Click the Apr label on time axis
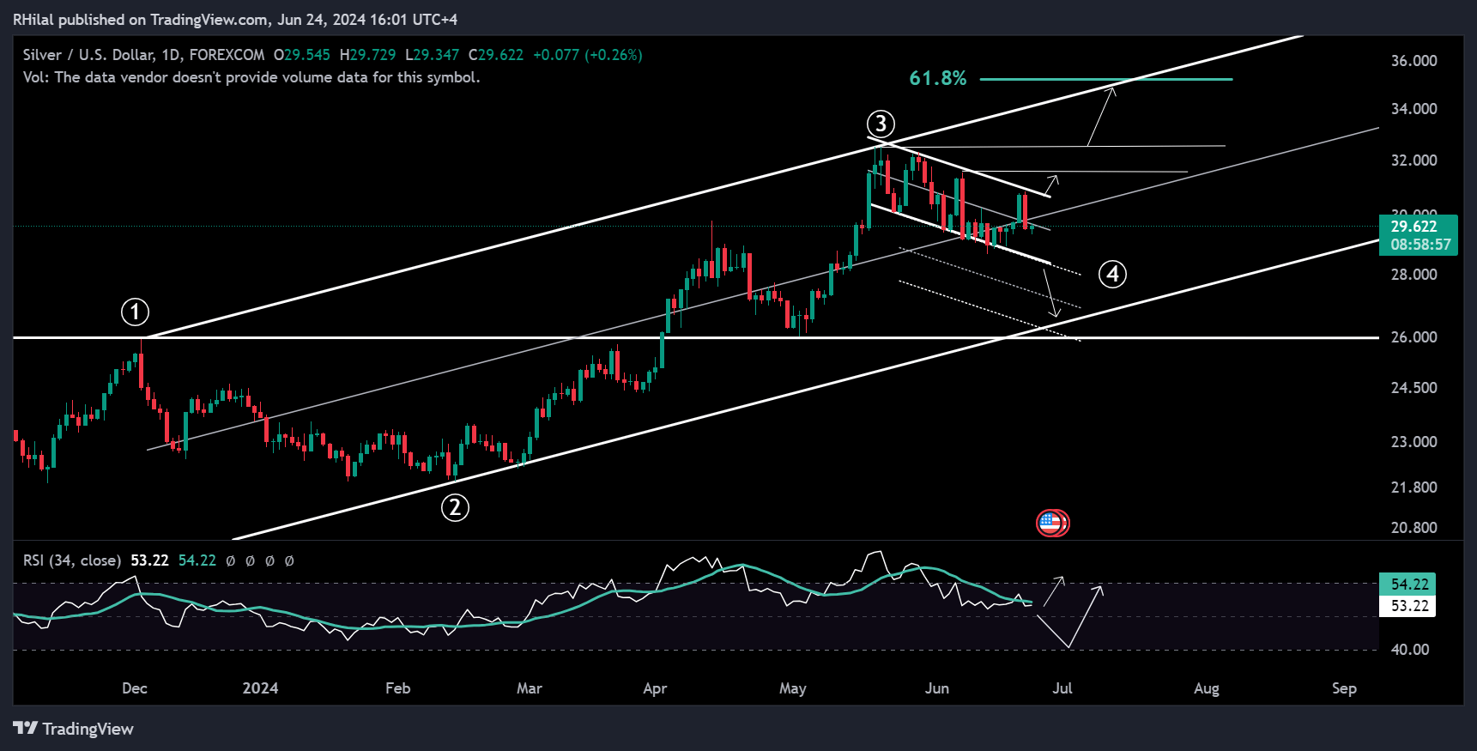 (655, 688)
